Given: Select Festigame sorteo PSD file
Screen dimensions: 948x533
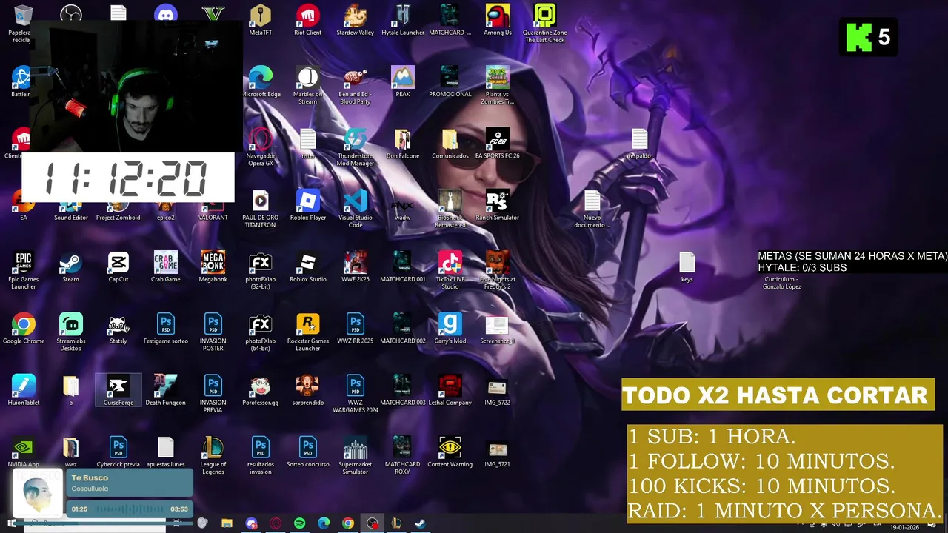Looking at the screenshot, I should coord(165,329).
